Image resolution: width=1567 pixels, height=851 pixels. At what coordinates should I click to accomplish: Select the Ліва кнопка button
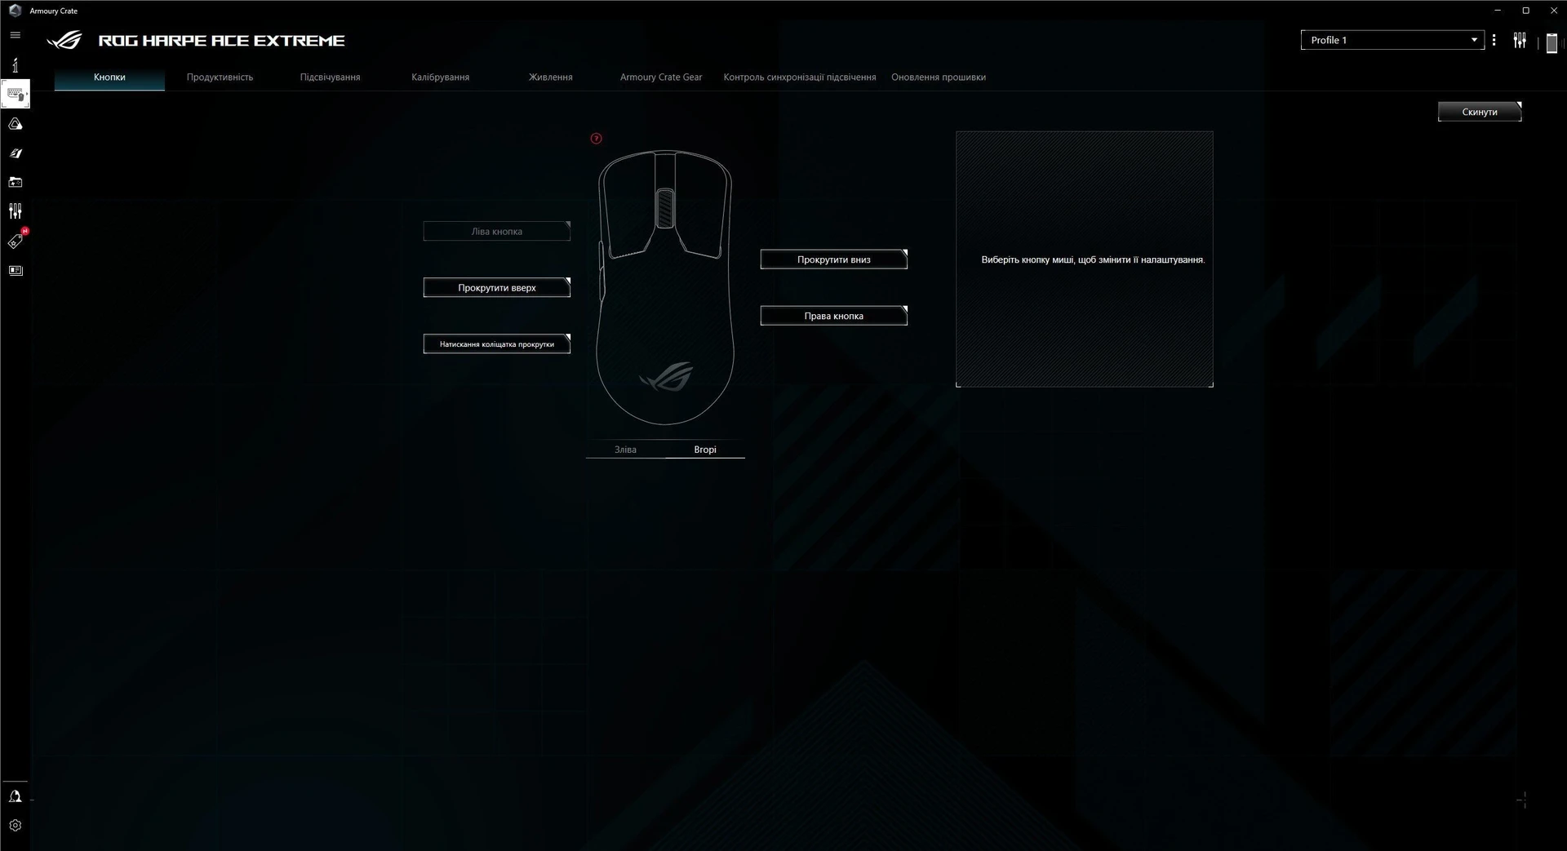coord(496,232)
